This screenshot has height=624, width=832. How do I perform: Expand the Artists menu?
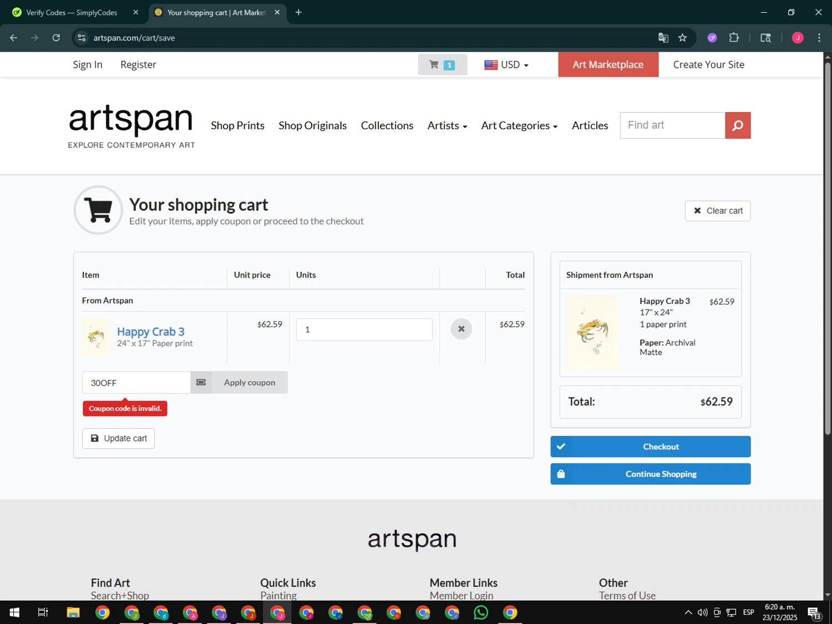click(447, 125)
